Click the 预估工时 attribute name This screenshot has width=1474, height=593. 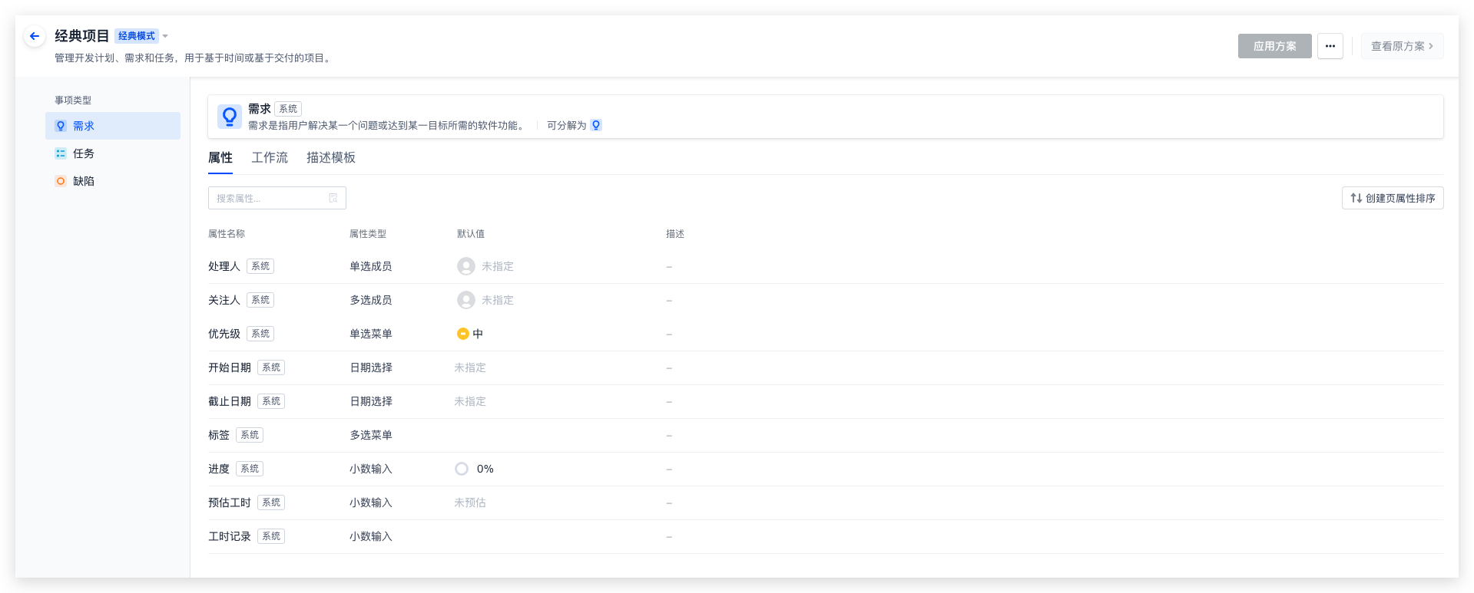230,502
